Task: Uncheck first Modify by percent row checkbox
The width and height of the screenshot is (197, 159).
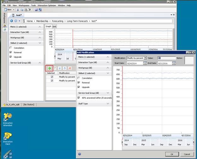Action: click(x=52, y=77)
